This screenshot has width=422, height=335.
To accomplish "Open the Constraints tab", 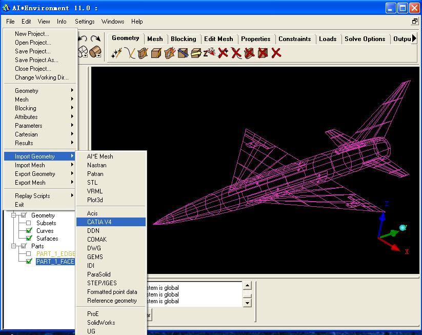I will (295, 39).
